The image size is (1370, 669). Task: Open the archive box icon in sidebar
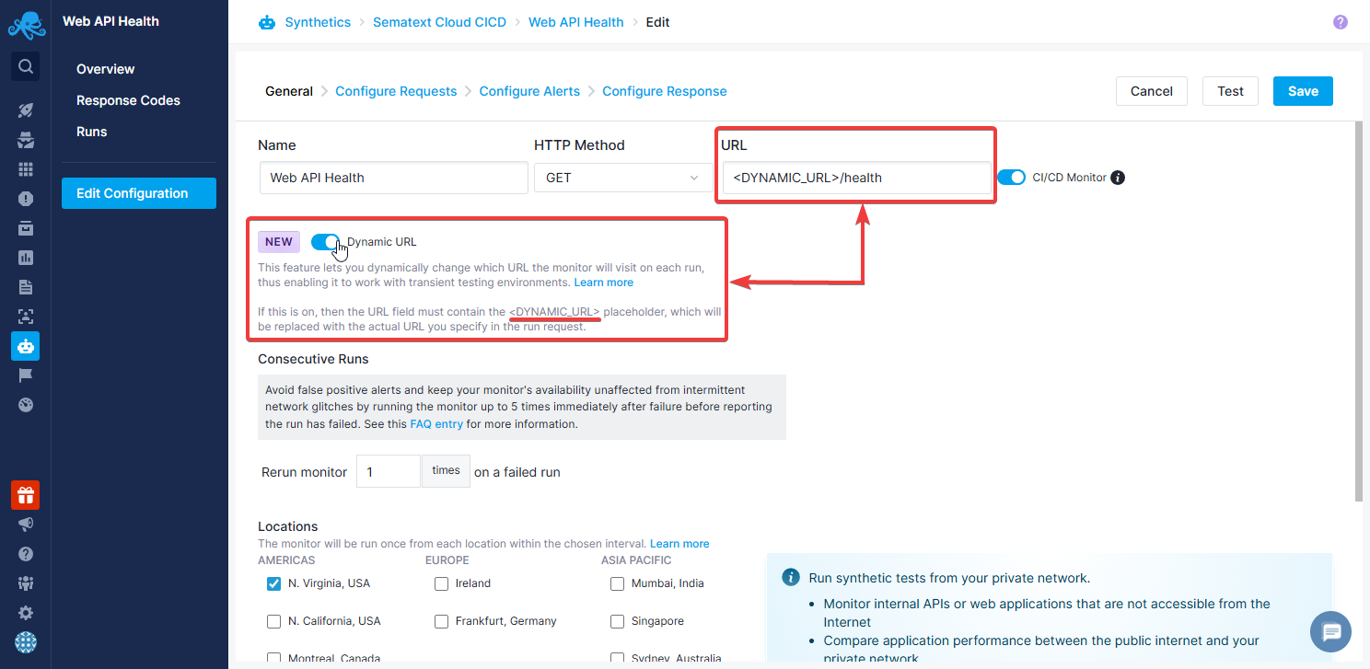(x=26, y=228)
